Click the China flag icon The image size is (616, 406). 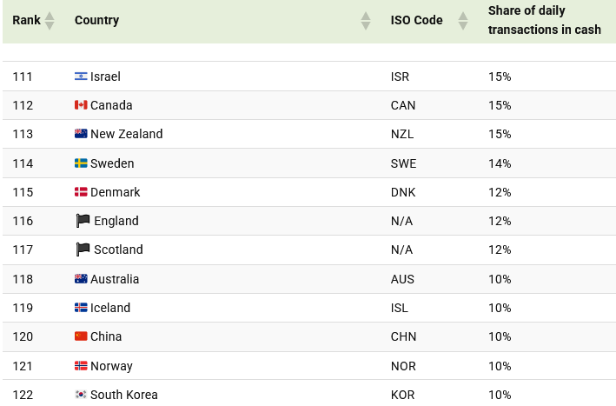81,336
